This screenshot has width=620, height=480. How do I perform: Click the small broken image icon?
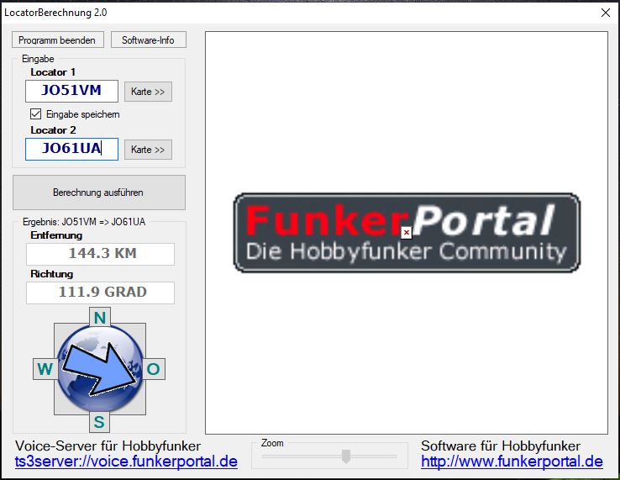click(x=406, y=232)
